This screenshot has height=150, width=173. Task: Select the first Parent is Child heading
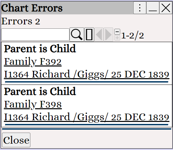(x=40, y=49)
